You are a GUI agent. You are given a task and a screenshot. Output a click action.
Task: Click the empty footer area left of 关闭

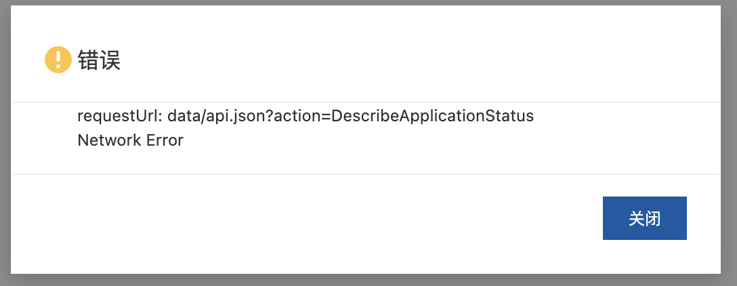coord(306,218)
